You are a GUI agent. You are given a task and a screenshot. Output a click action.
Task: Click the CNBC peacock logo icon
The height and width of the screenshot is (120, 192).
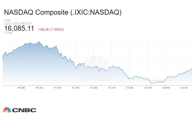pos(7,110)
